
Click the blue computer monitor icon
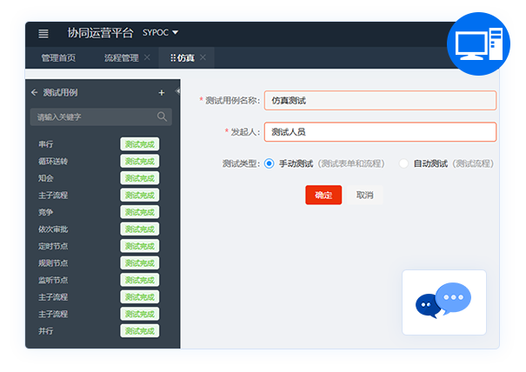(x=479, y=44)
